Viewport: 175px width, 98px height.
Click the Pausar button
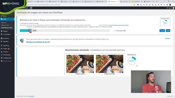[x=162, y=30]
